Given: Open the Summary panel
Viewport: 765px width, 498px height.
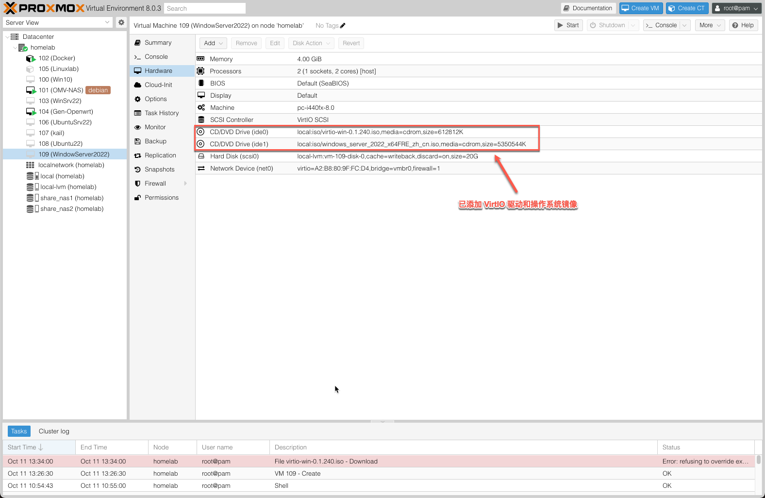Looking at the screenshot, I should click(162, 43).
